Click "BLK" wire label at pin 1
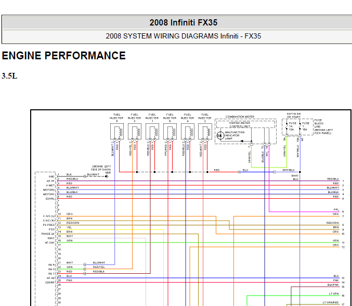This screenshot has width=352, height=306. 69,174
